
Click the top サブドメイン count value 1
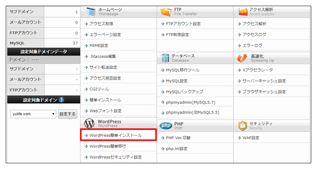(76, 12)
